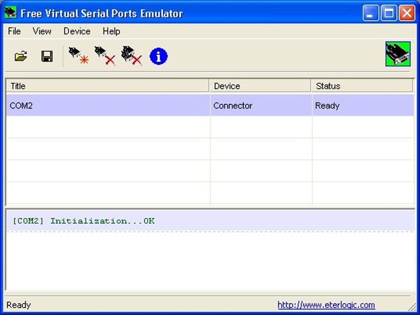Screen dimensions: 420x315
Task: Delete device using single connector X icon
Action: pos(105,56)
